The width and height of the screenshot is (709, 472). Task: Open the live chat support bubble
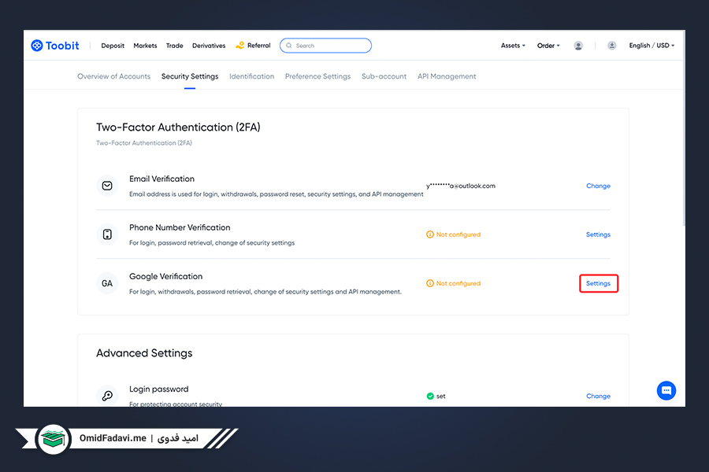point(666,391)
